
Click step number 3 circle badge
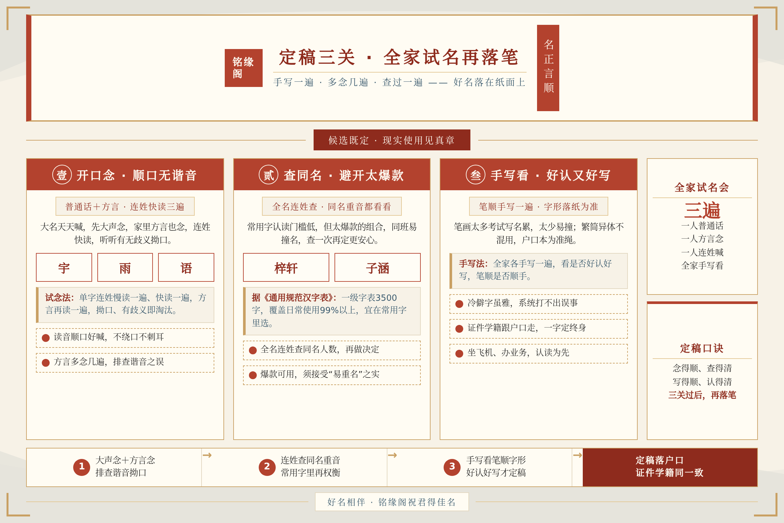pos(452,467)
